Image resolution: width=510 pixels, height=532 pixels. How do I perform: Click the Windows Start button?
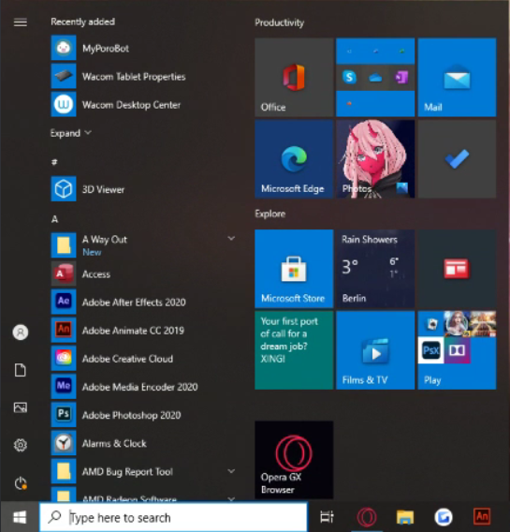[20, 517]
